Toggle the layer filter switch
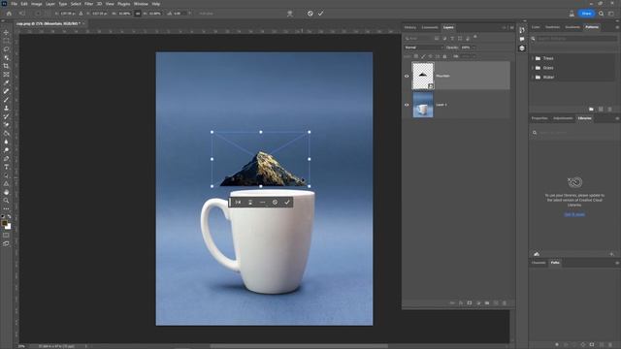This screenshot has height=349, width=621. click(x=475, y=37)
